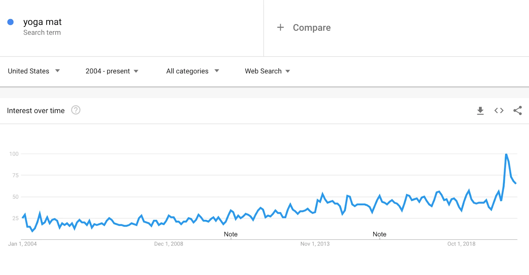Open the first Note marker on the chart

click(x=231, y=234)
